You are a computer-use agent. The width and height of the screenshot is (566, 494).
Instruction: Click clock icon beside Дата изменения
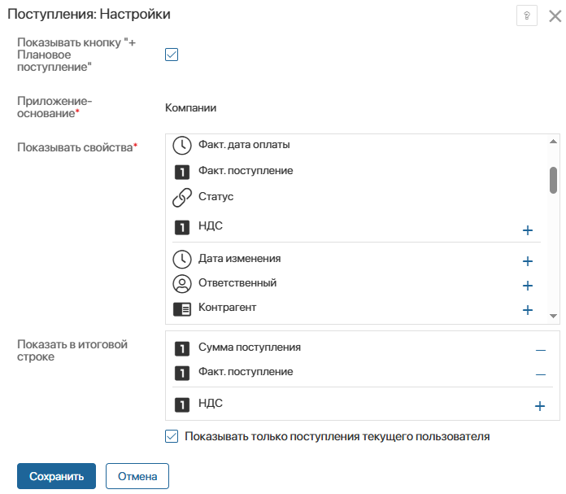click(x=182, y=259)
